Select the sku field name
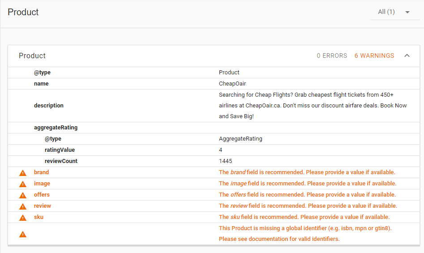 [39, 217]
